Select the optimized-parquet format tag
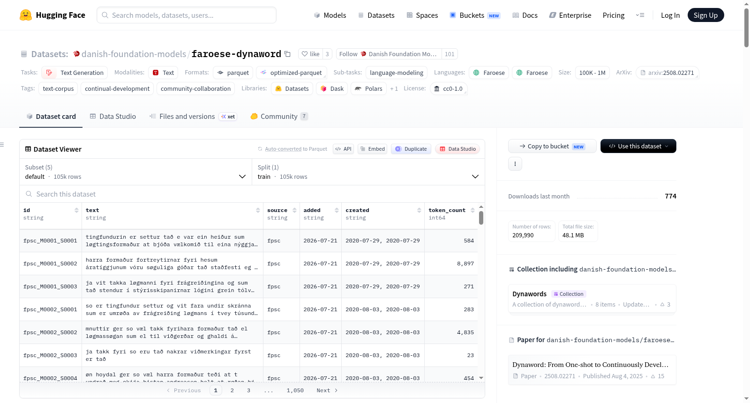750x403 pixels. (x=291, y=73)
